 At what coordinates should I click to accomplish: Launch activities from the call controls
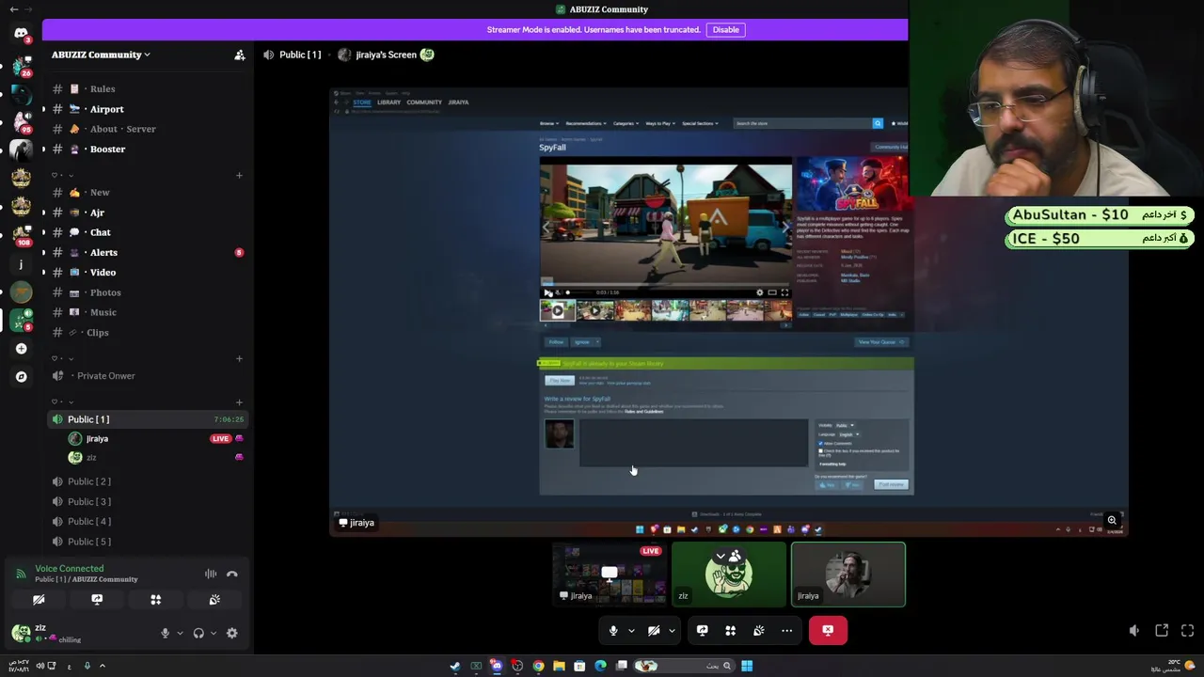pos(730,630)
